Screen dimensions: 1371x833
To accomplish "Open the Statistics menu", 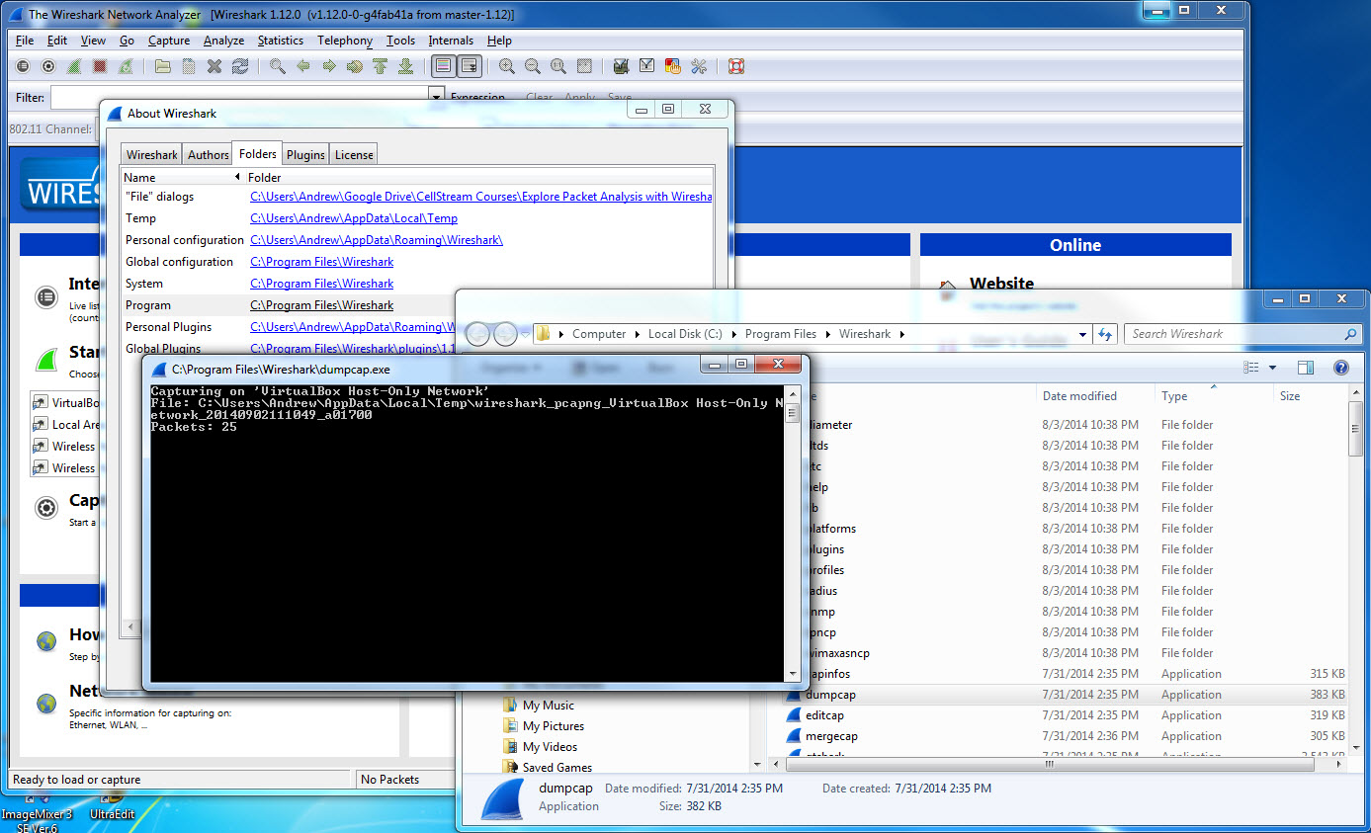I will point(280,41).
